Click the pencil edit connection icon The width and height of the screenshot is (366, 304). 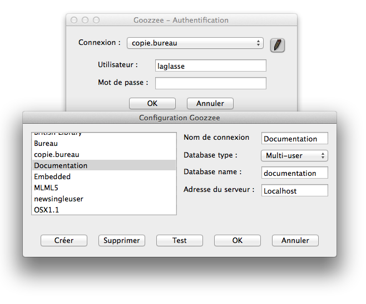click(x=278, y=45)
